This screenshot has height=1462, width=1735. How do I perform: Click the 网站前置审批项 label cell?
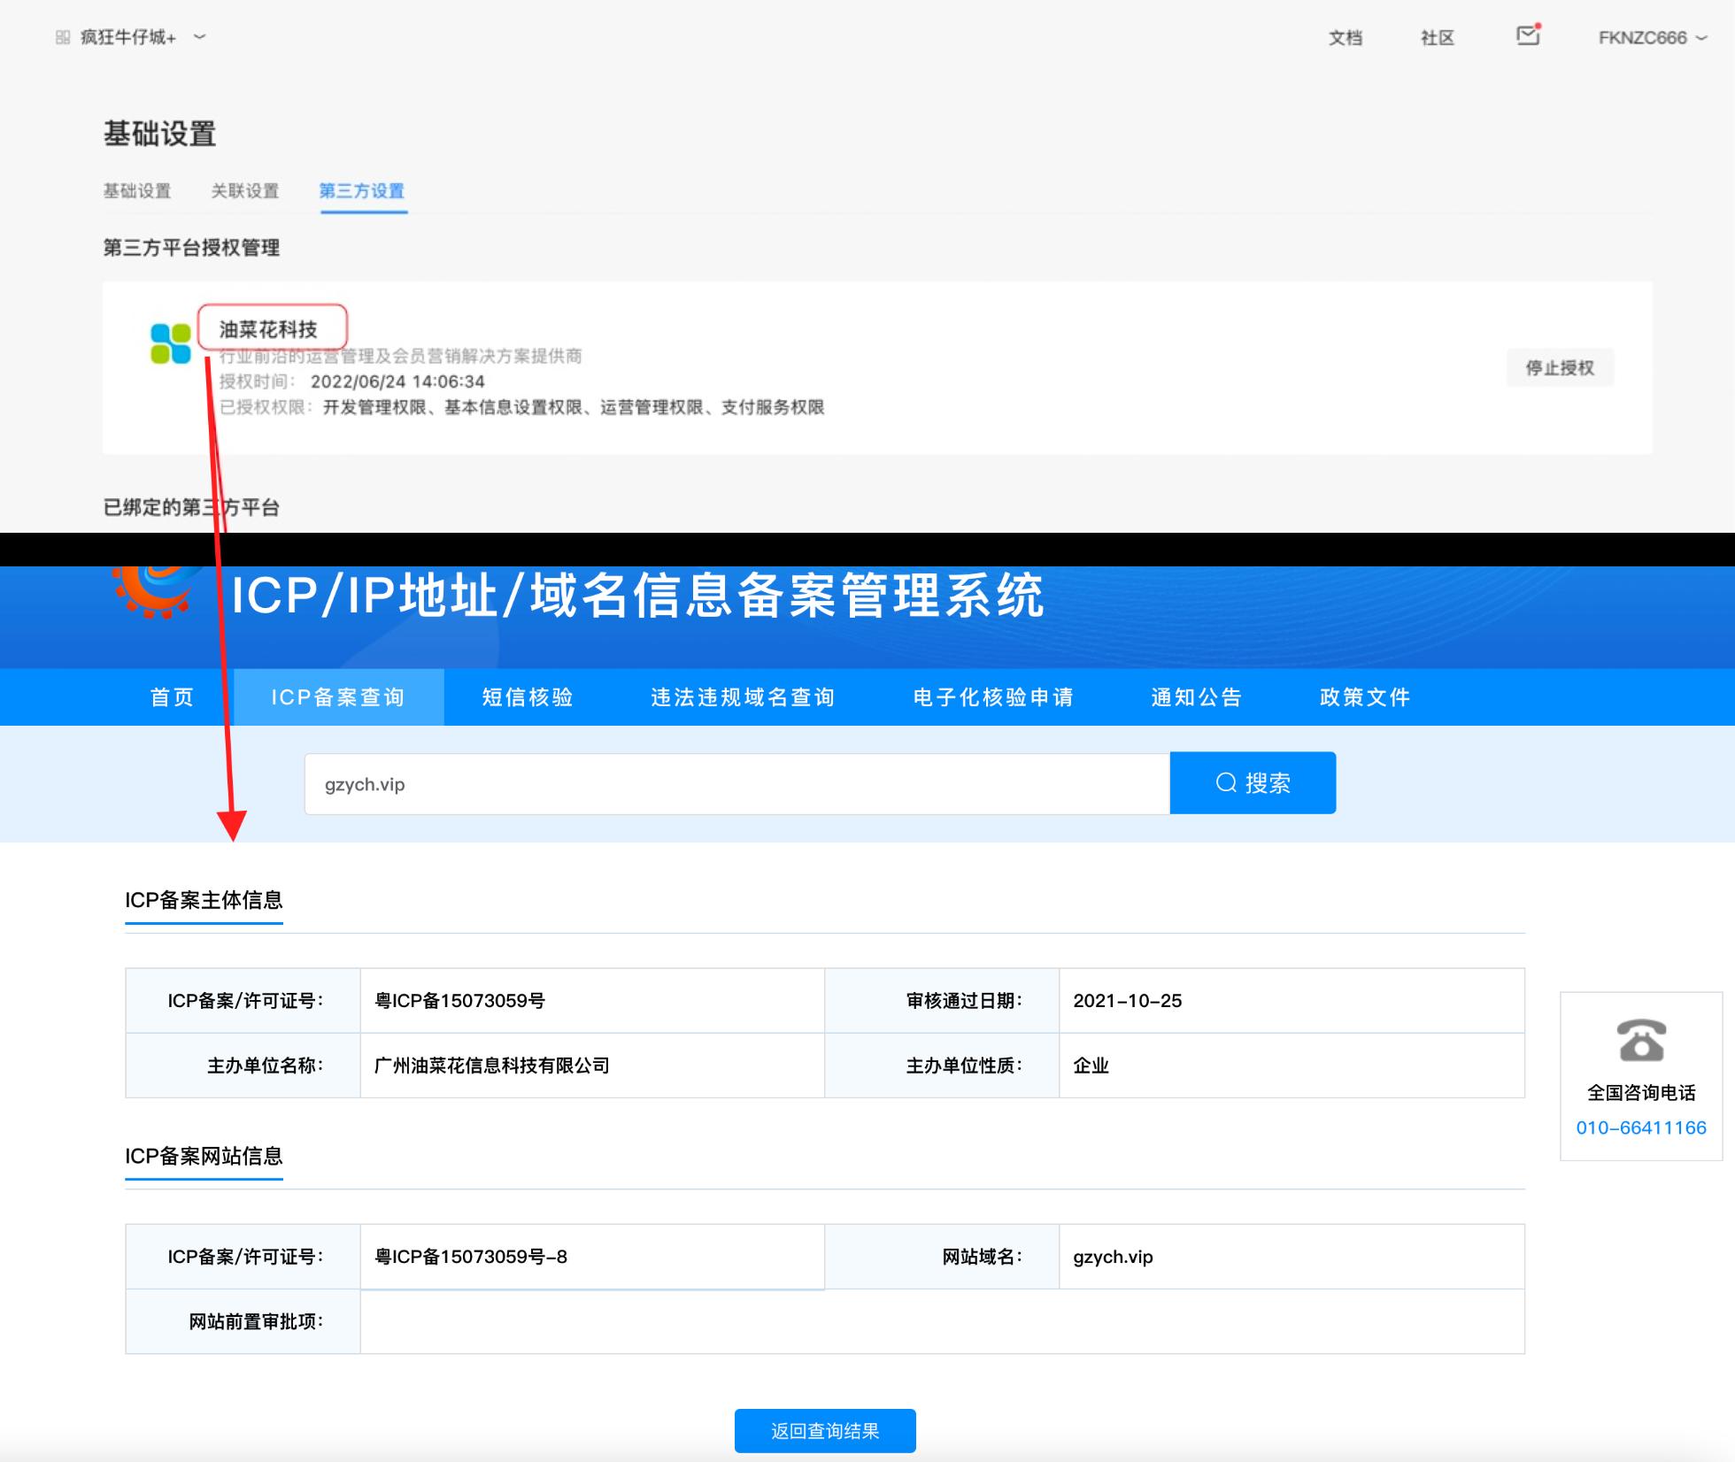[243, 1321]
